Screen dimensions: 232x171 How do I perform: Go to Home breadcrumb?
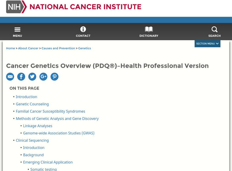click(10, 48)
